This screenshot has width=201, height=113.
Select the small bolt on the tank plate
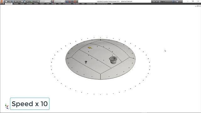coord(86,62)
